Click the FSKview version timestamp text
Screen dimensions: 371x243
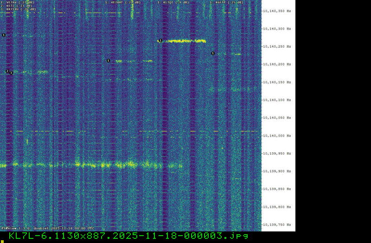pos(47,228)
